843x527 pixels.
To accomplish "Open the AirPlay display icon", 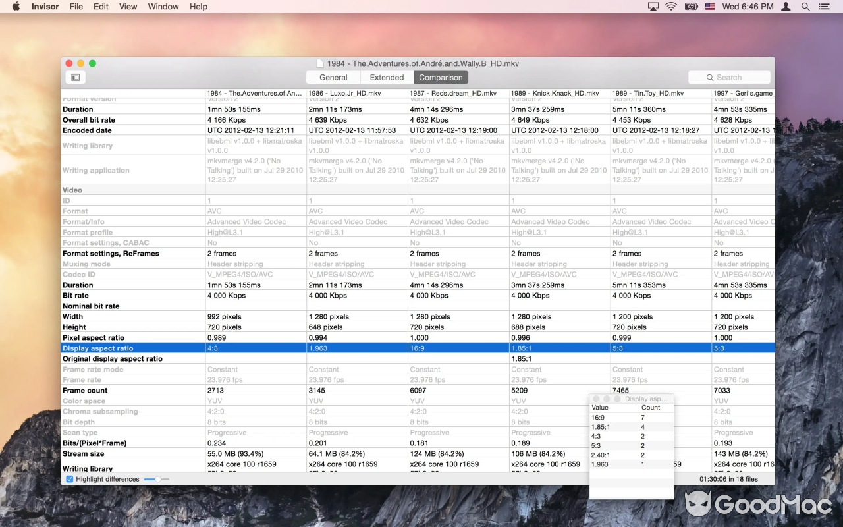I will (653, 7).
